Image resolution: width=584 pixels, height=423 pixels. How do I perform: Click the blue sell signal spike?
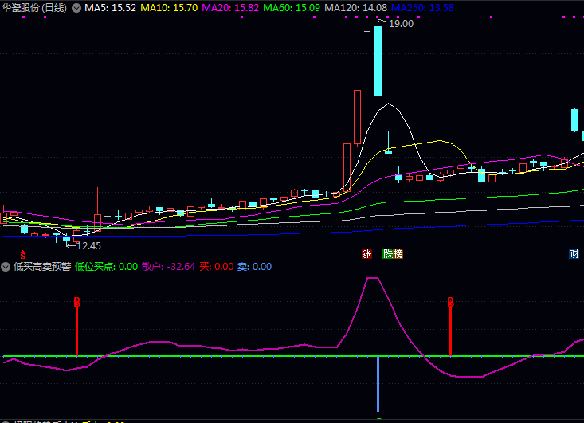pyautogui.click(x=378, y=386)
